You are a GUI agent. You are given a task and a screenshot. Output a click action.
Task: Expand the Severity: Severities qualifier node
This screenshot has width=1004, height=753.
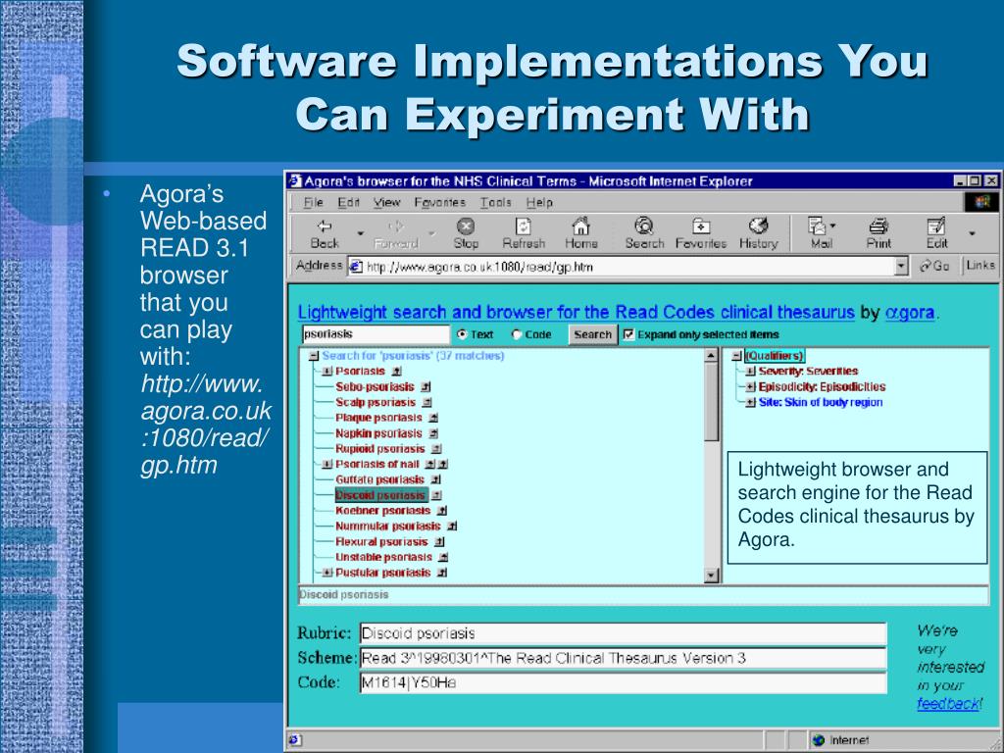click(750, 372)
